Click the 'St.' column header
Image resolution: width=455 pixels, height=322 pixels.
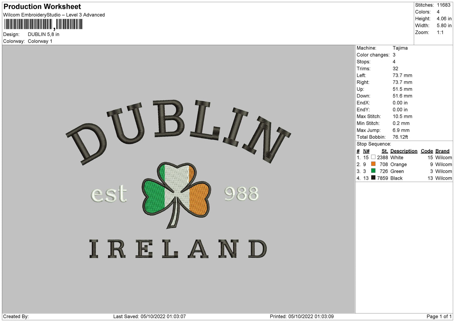(384, 151)
